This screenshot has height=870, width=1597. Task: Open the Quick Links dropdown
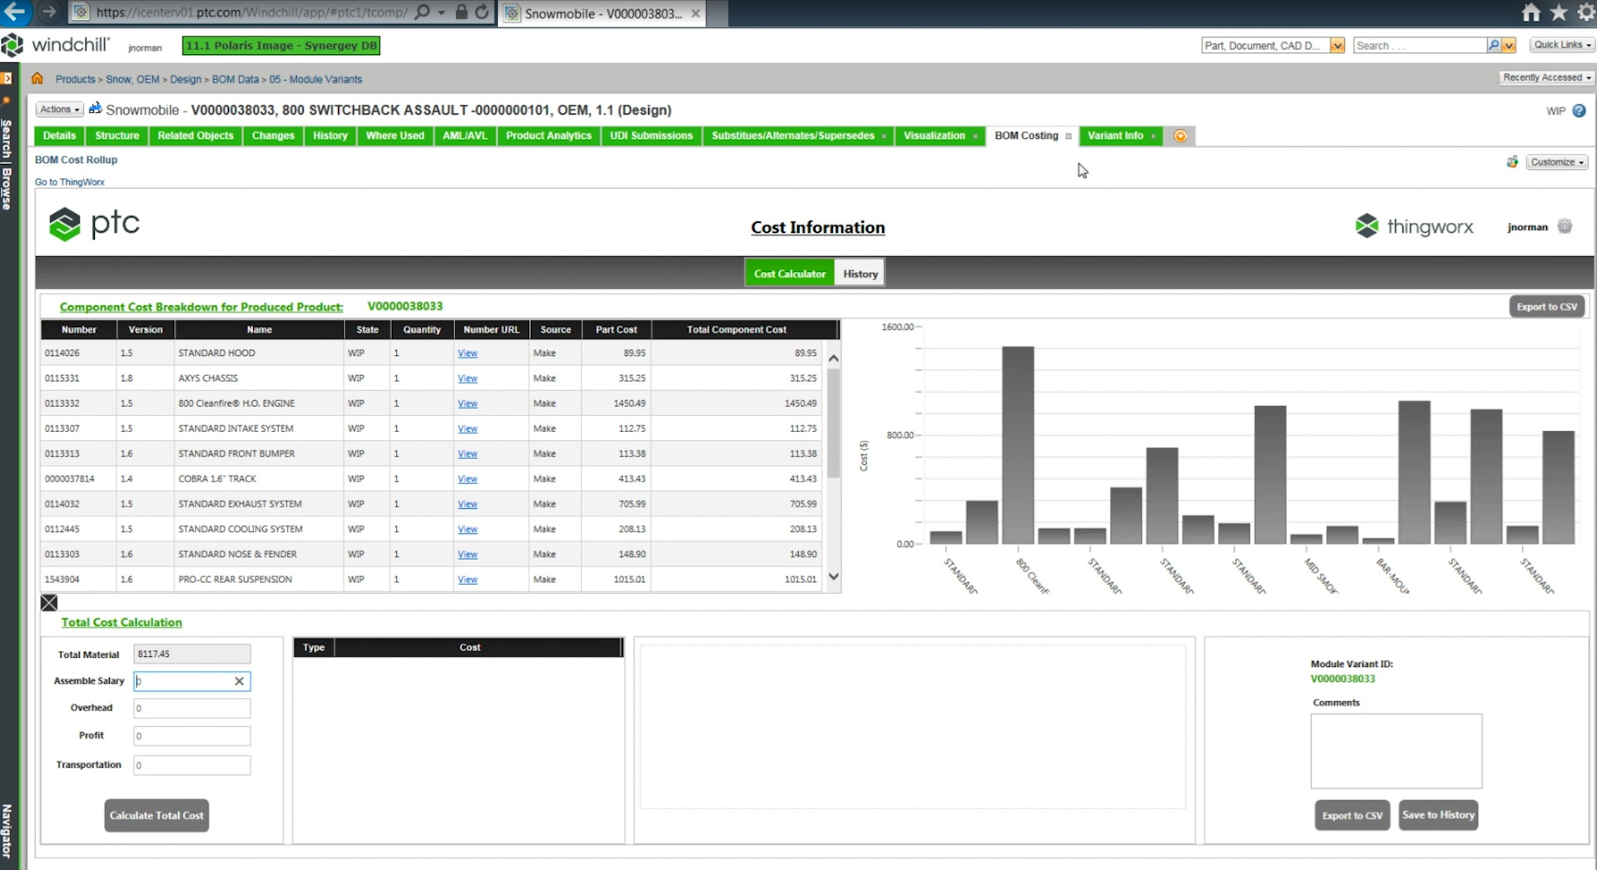click(1562, 45)
